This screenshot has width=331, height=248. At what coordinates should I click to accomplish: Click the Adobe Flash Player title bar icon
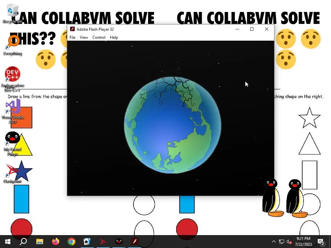(72, 29)
